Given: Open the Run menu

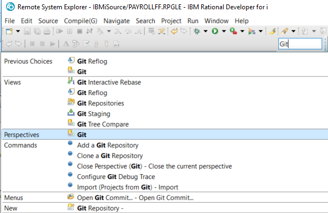Looking at the screenshot, I should click(192, 21).
